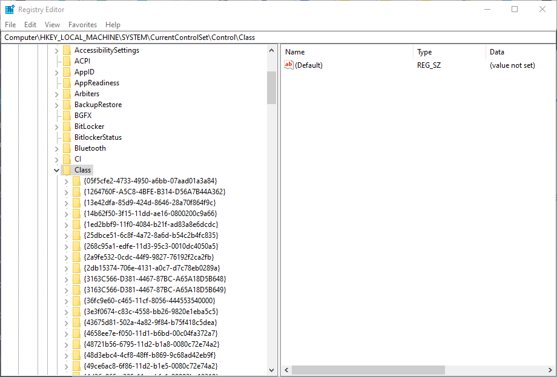Click the tree pane vertical scrollbar thumb
557x377 pixels.
272,88
